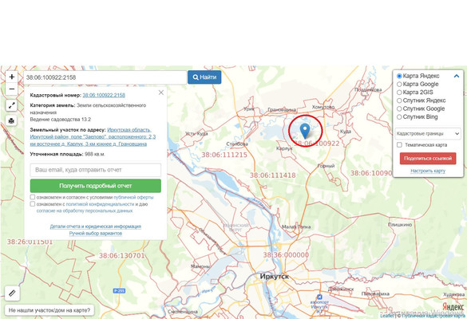Activate the ruler measurement tool
Screen dimensions: 467x319
click(x=12, y=293)
